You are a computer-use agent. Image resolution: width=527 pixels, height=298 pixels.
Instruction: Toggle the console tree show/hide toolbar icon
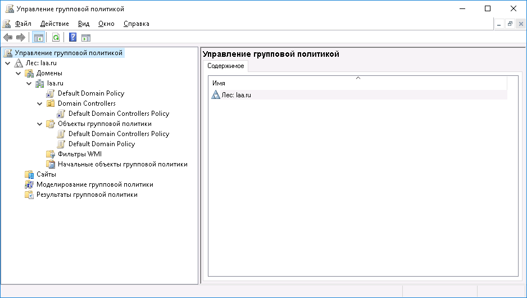coord(38,38)
